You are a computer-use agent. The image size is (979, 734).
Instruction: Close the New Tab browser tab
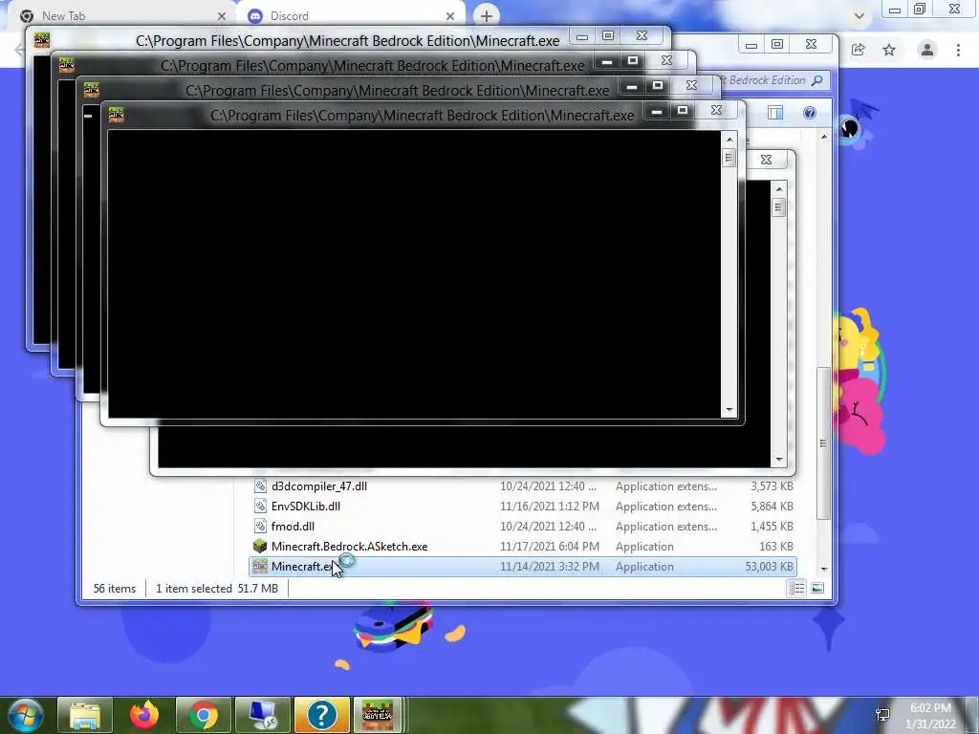tap(221, 16)
